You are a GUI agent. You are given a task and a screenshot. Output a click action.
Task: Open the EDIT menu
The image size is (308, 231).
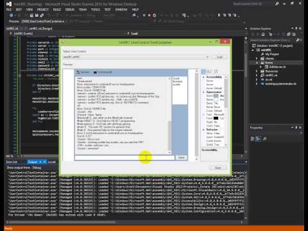(19, 10)
